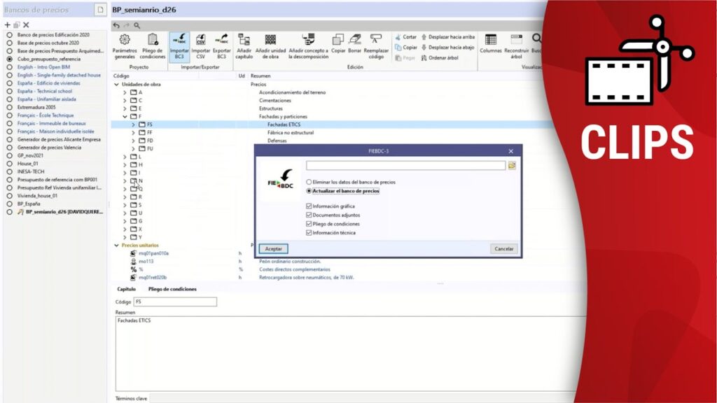Image resolution: width=717 pixels, height=403 pixels.
Task: Collapse the Unidades de obra tree
Action: pos(116,84)
